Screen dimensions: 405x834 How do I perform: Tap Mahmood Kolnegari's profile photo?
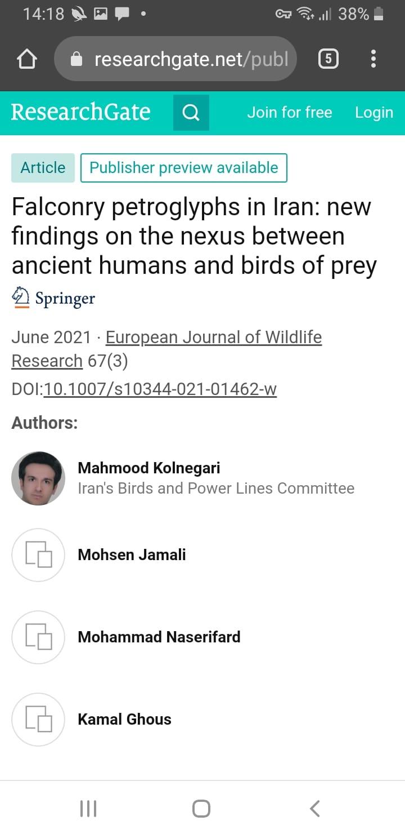(x=38, y=478)
